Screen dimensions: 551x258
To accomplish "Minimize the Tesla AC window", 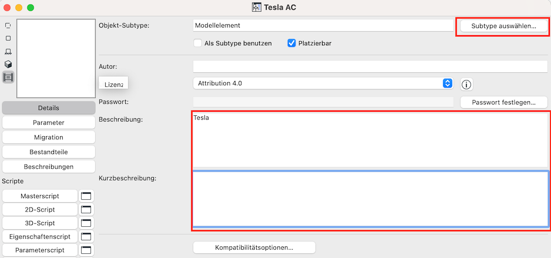I will tap(19, 8).
